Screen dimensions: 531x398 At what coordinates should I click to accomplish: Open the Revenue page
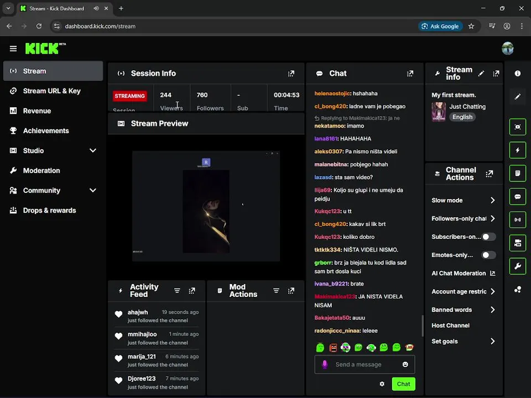point(53,111)
